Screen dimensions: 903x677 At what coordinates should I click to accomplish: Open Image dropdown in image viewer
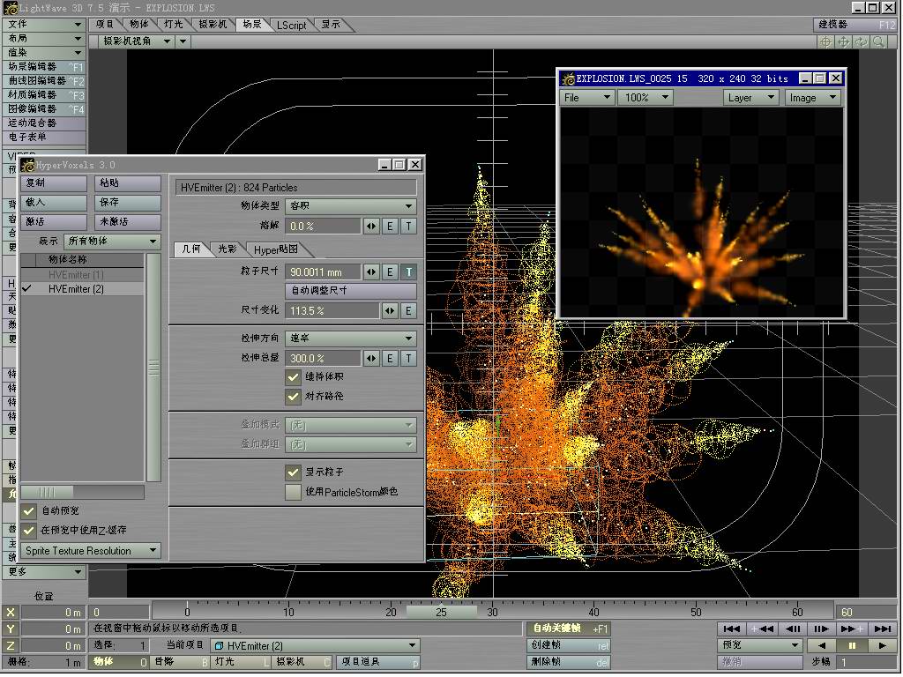pos(812,98)
